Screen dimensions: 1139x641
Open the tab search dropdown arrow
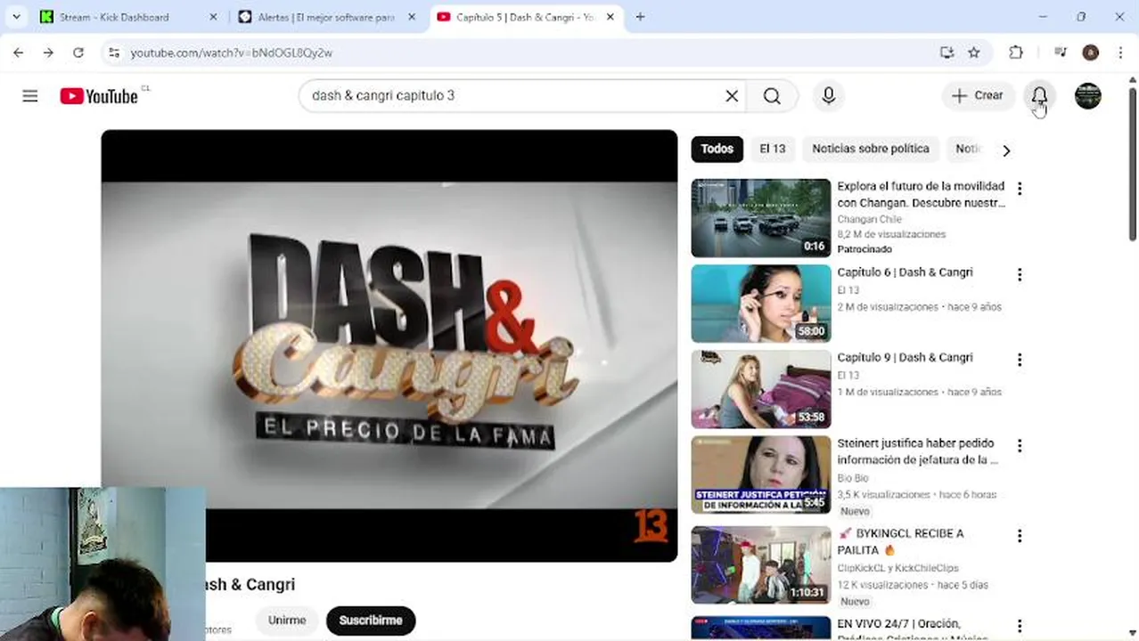pyautogui.click(x=16, y=17)
